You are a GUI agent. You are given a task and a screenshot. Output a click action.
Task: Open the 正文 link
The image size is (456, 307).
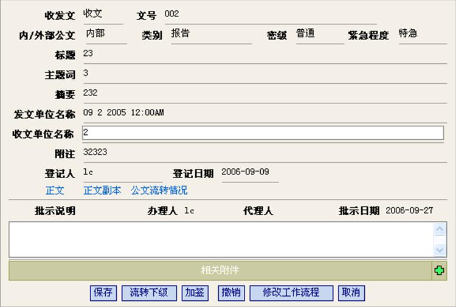coord(55,190)
